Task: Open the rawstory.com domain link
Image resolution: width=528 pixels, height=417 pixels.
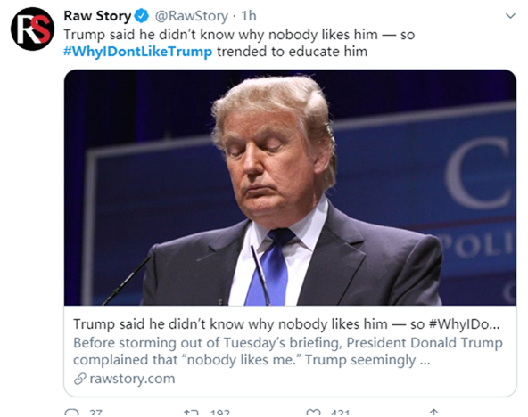Action: (132, 379)
